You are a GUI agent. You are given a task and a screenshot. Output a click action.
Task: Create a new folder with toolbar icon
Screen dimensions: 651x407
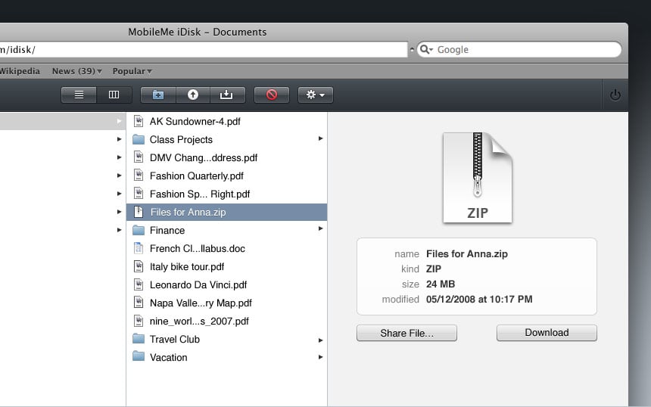158,95
